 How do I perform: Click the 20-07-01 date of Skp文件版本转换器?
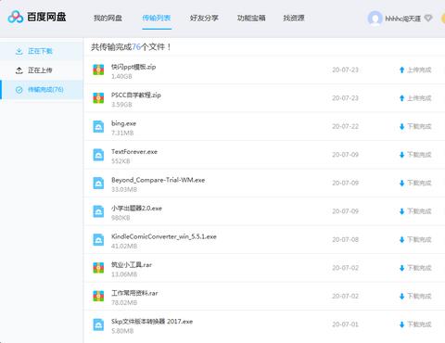coord(346,324)
